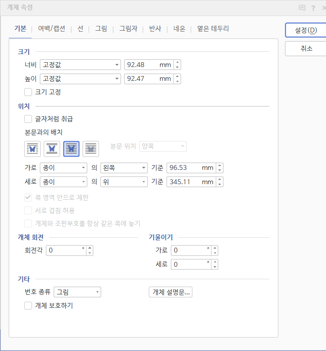Switch to the 네온 tab
Viewport: 326px width, 351px height.
pyautogui.click(x=179, y=29)
